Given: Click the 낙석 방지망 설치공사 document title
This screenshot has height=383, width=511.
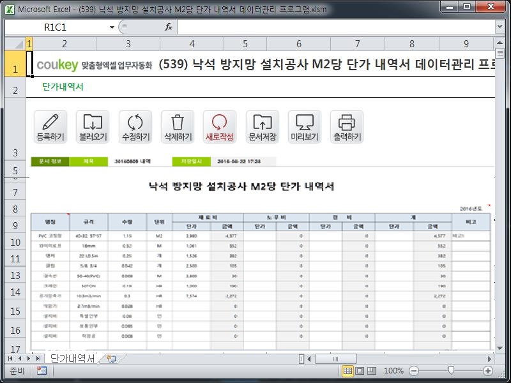Looking at the screenshot, I should point(241,186).
